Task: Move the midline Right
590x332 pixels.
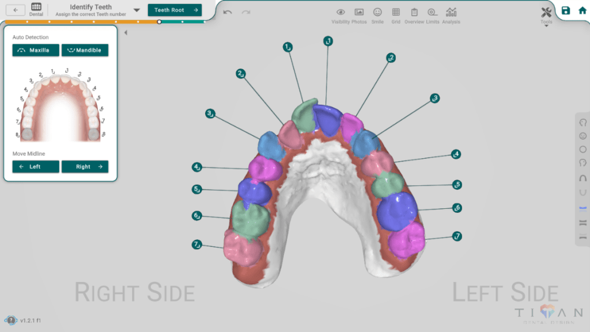Action: 85,166
